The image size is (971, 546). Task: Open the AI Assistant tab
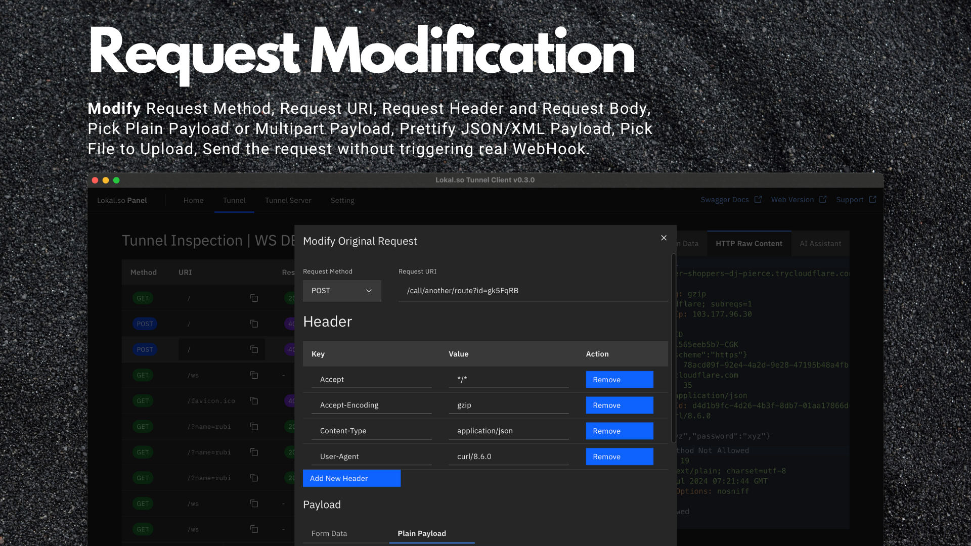[820, 244]
